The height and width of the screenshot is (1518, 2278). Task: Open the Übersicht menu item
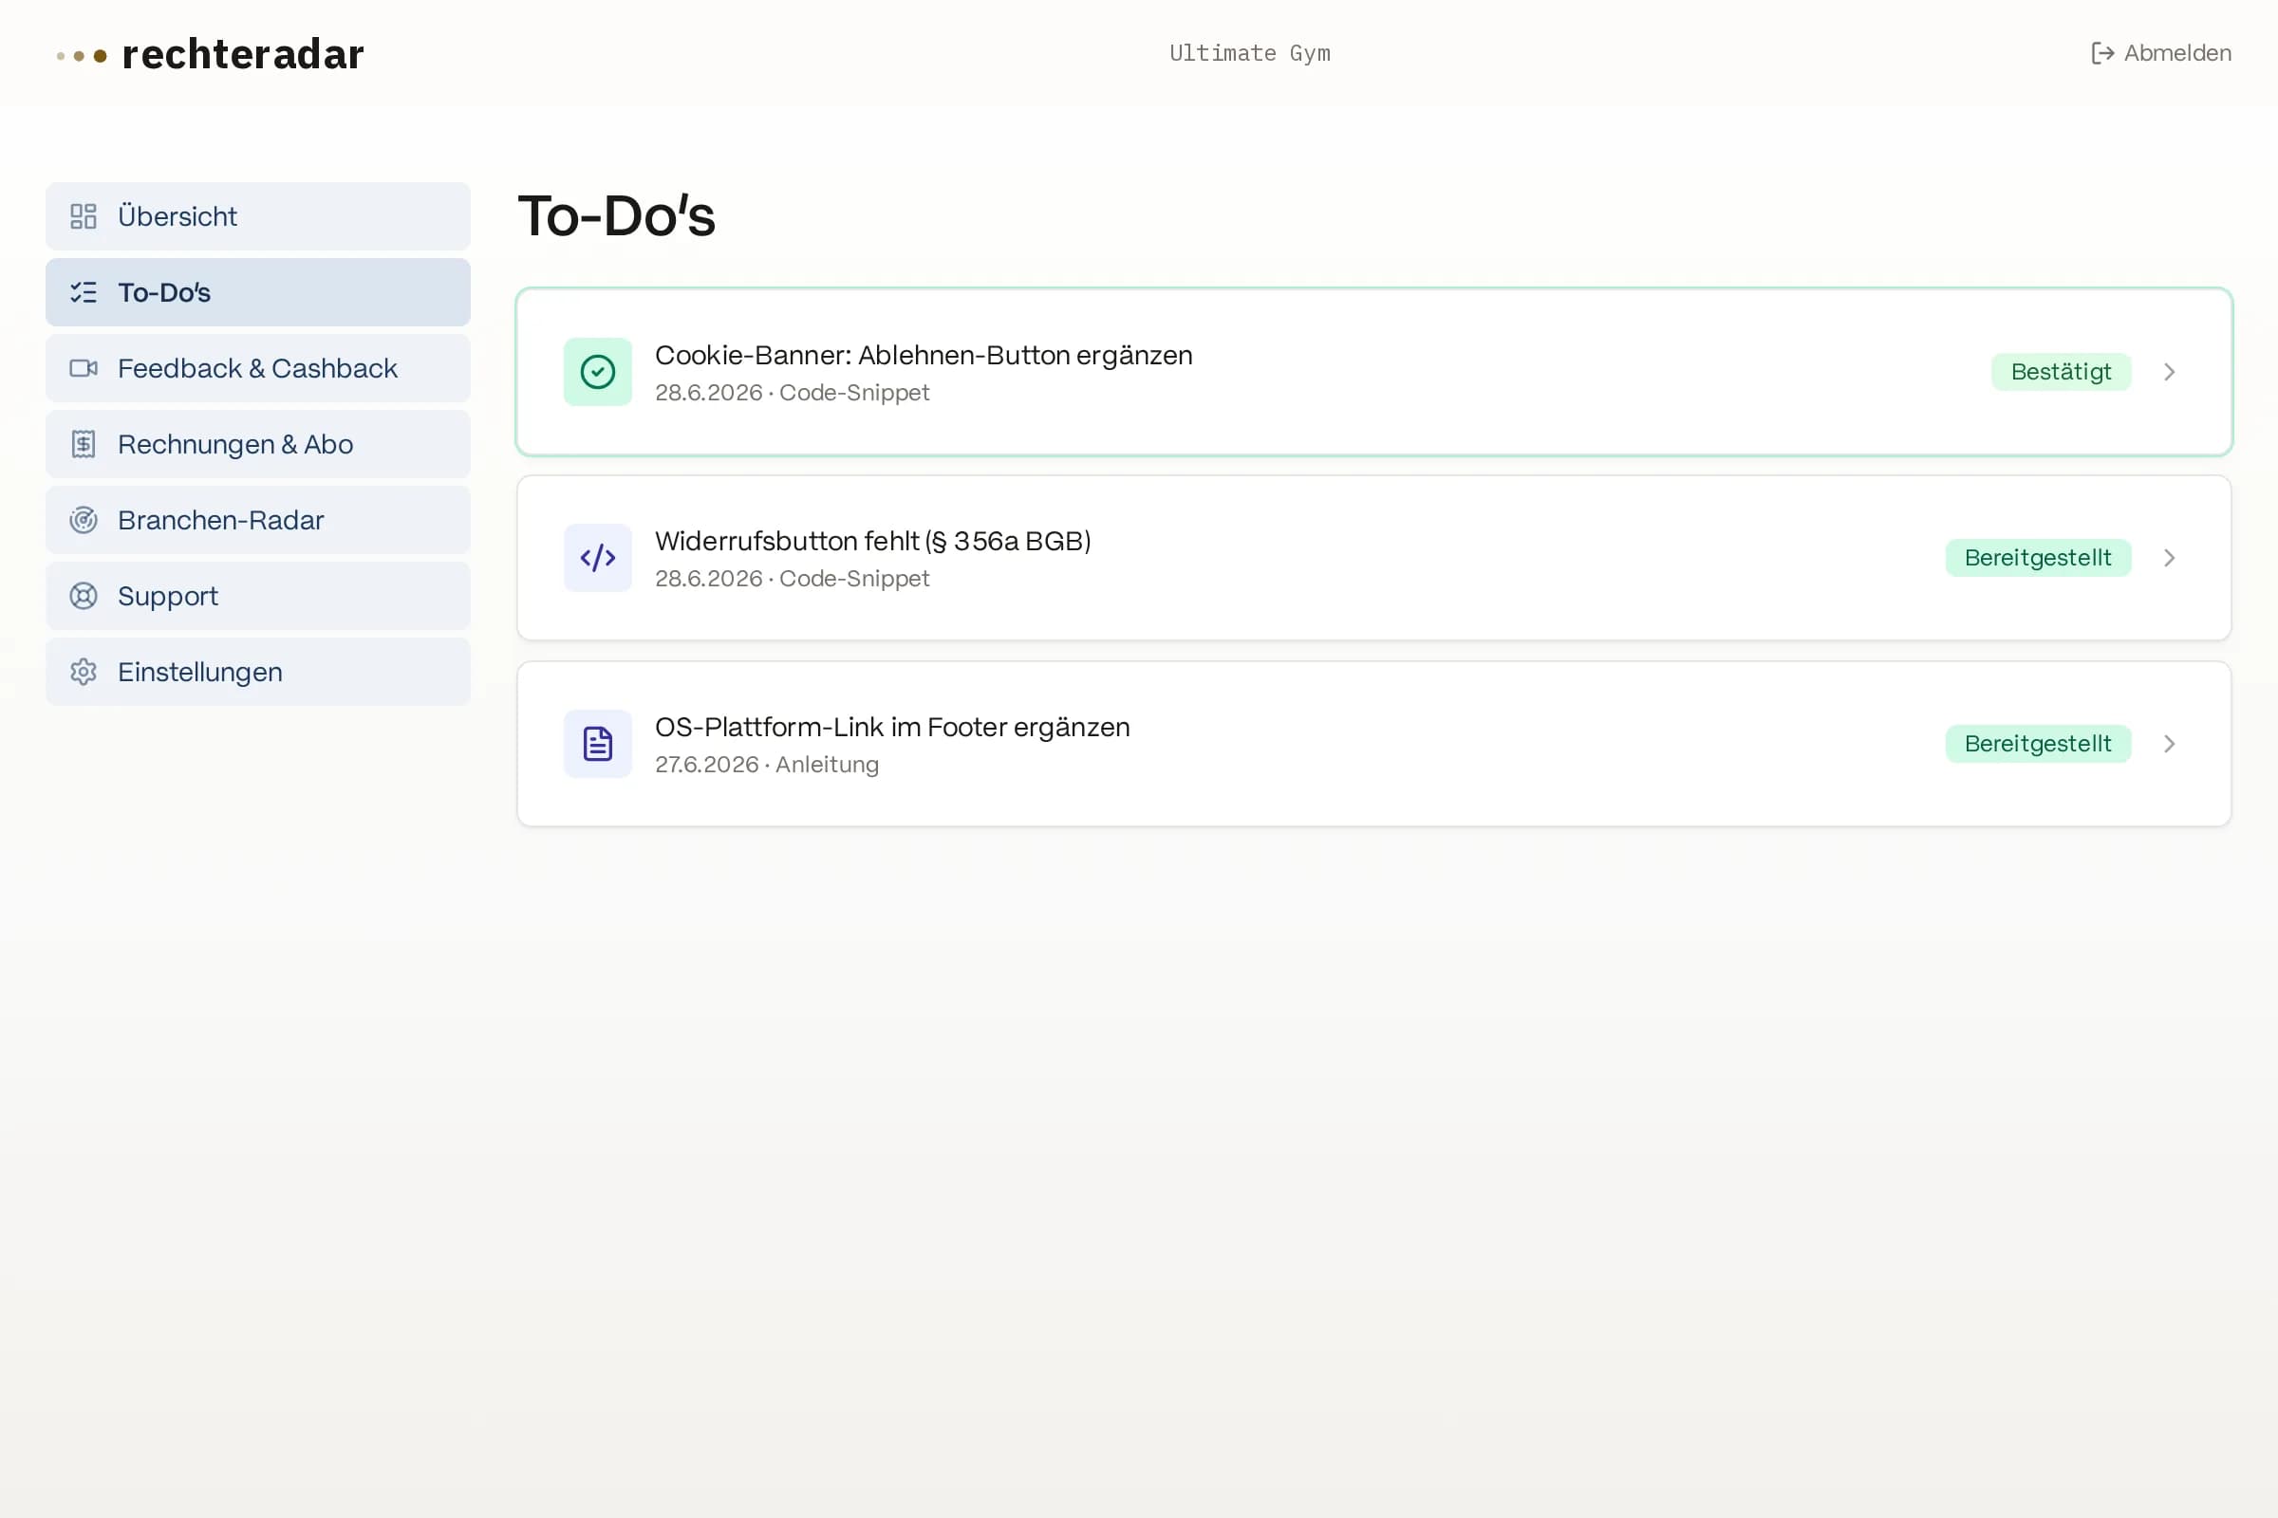[257, 216]
